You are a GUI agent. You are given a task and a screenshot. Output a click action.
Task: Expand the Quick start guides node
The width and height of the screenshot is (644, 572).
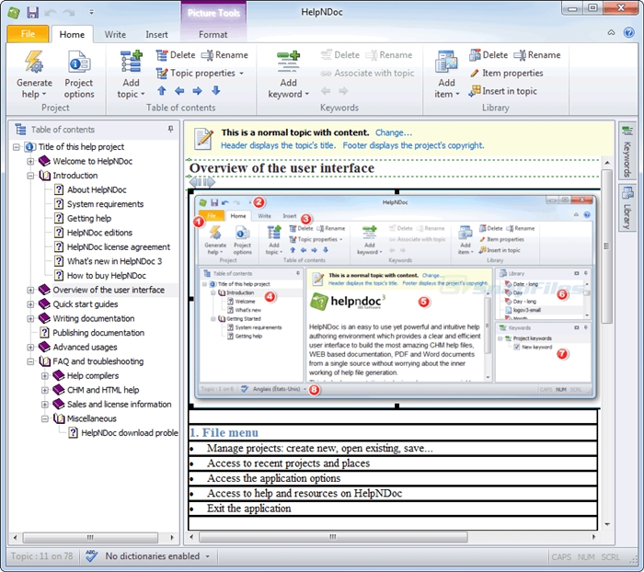click(30, 304)
